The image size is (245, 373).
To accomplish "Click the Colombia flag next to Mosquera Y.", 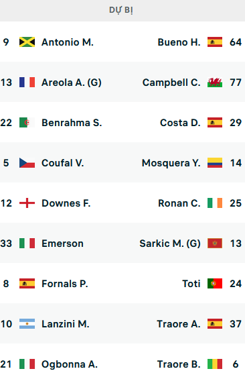I will click(215, 163).
